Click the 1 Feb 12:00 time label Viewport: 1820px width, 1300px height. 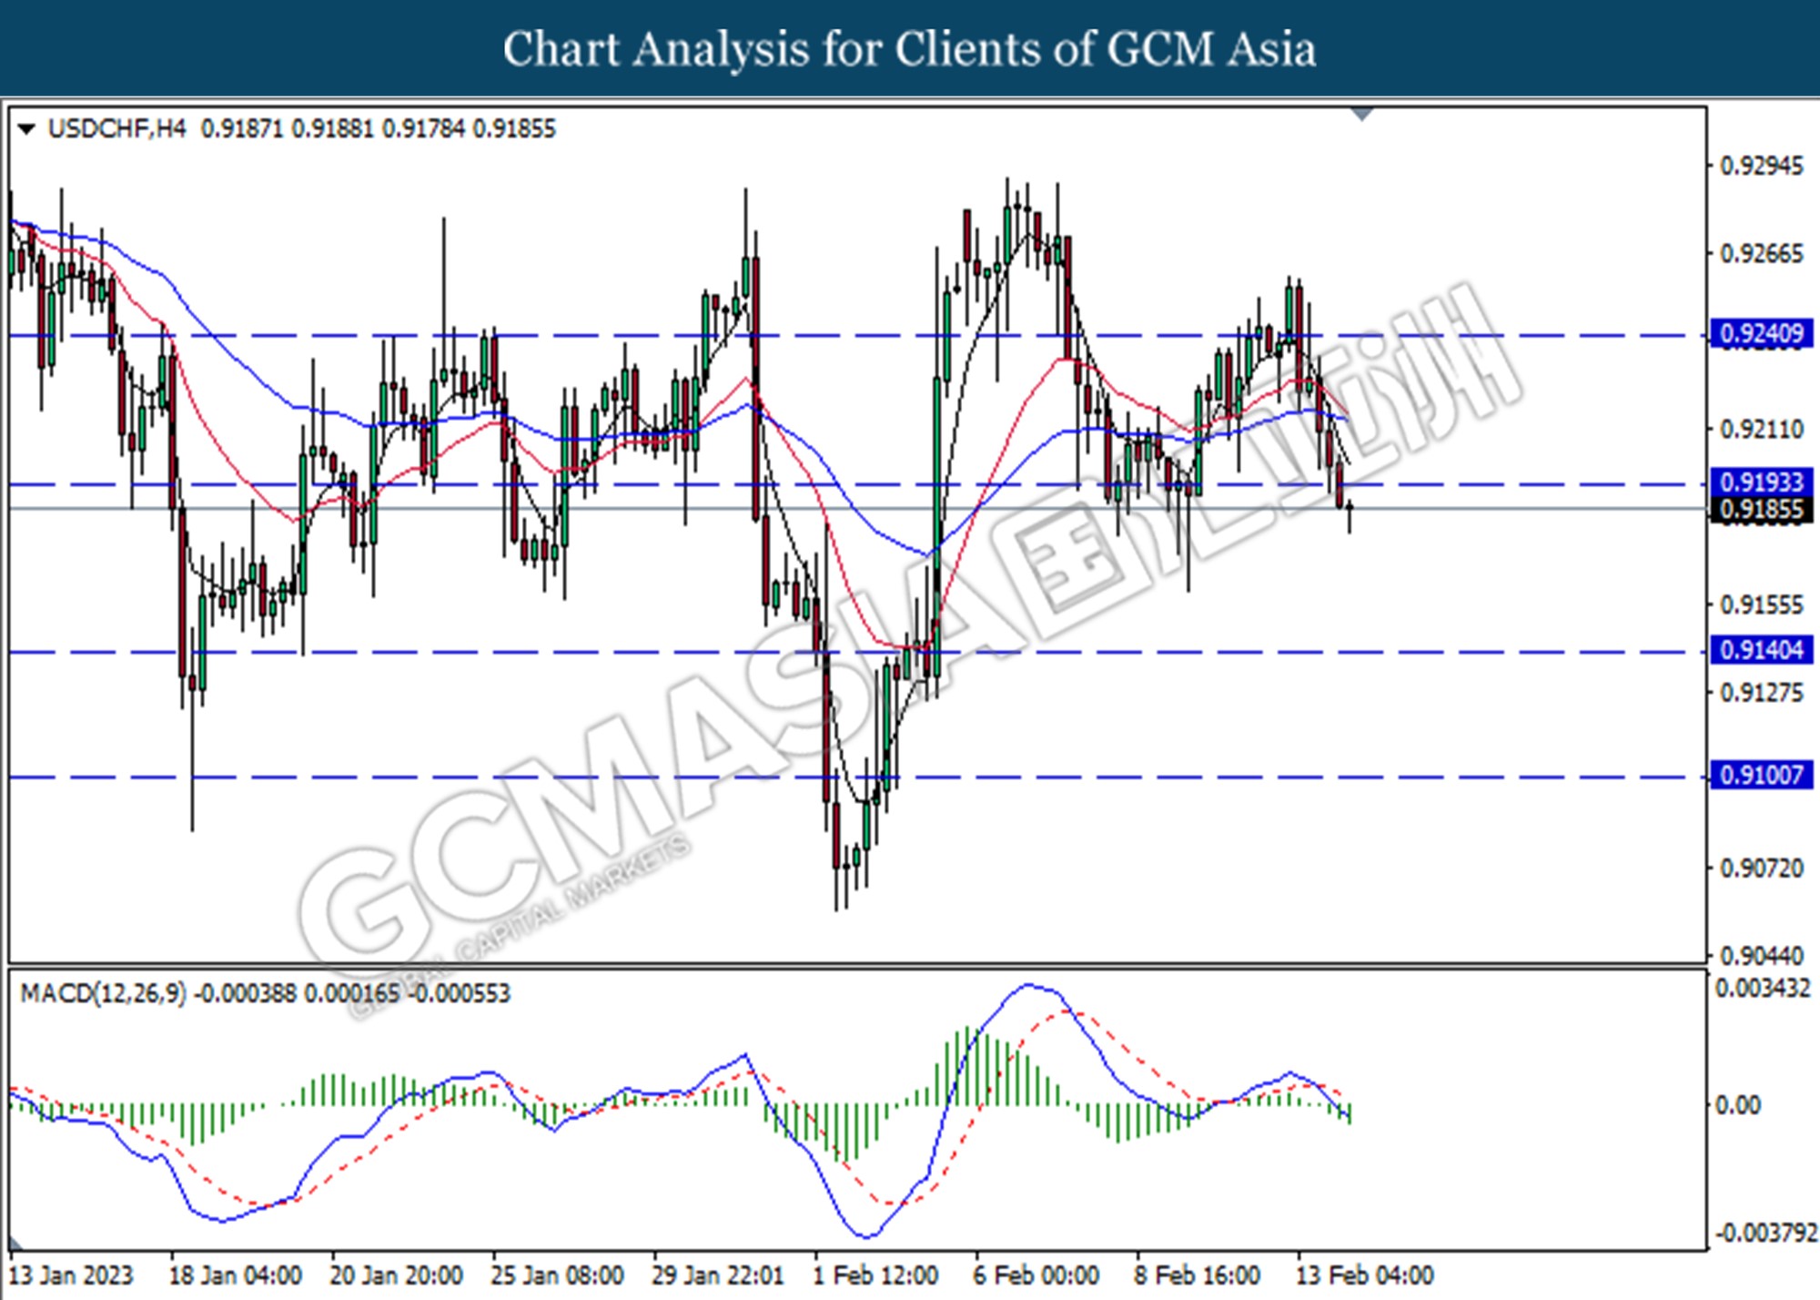tap(875, 1275)
